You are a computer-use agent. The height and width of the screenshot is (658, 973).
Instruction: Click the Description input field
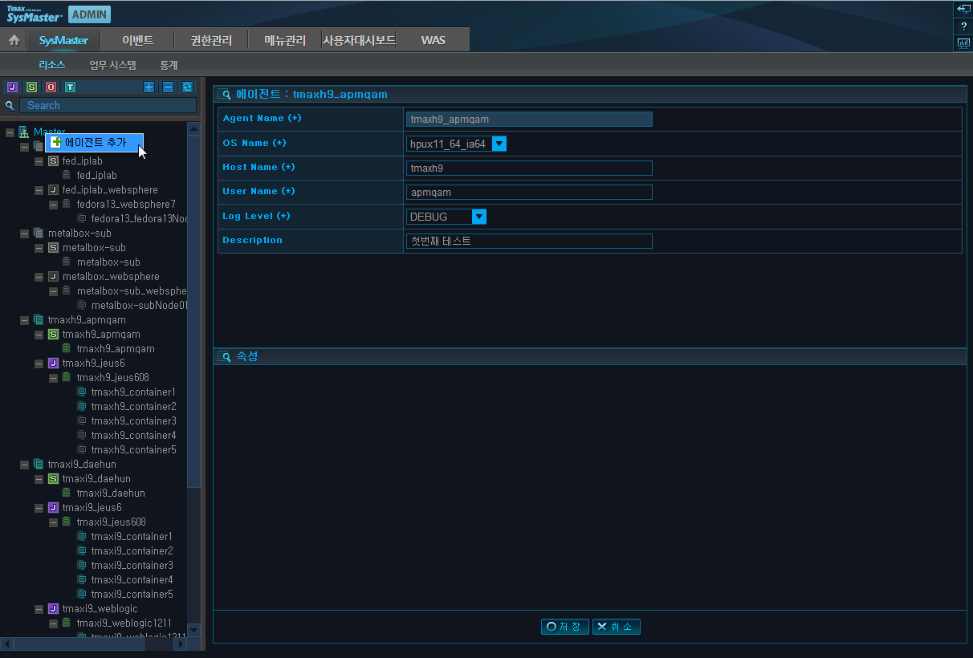529,241
